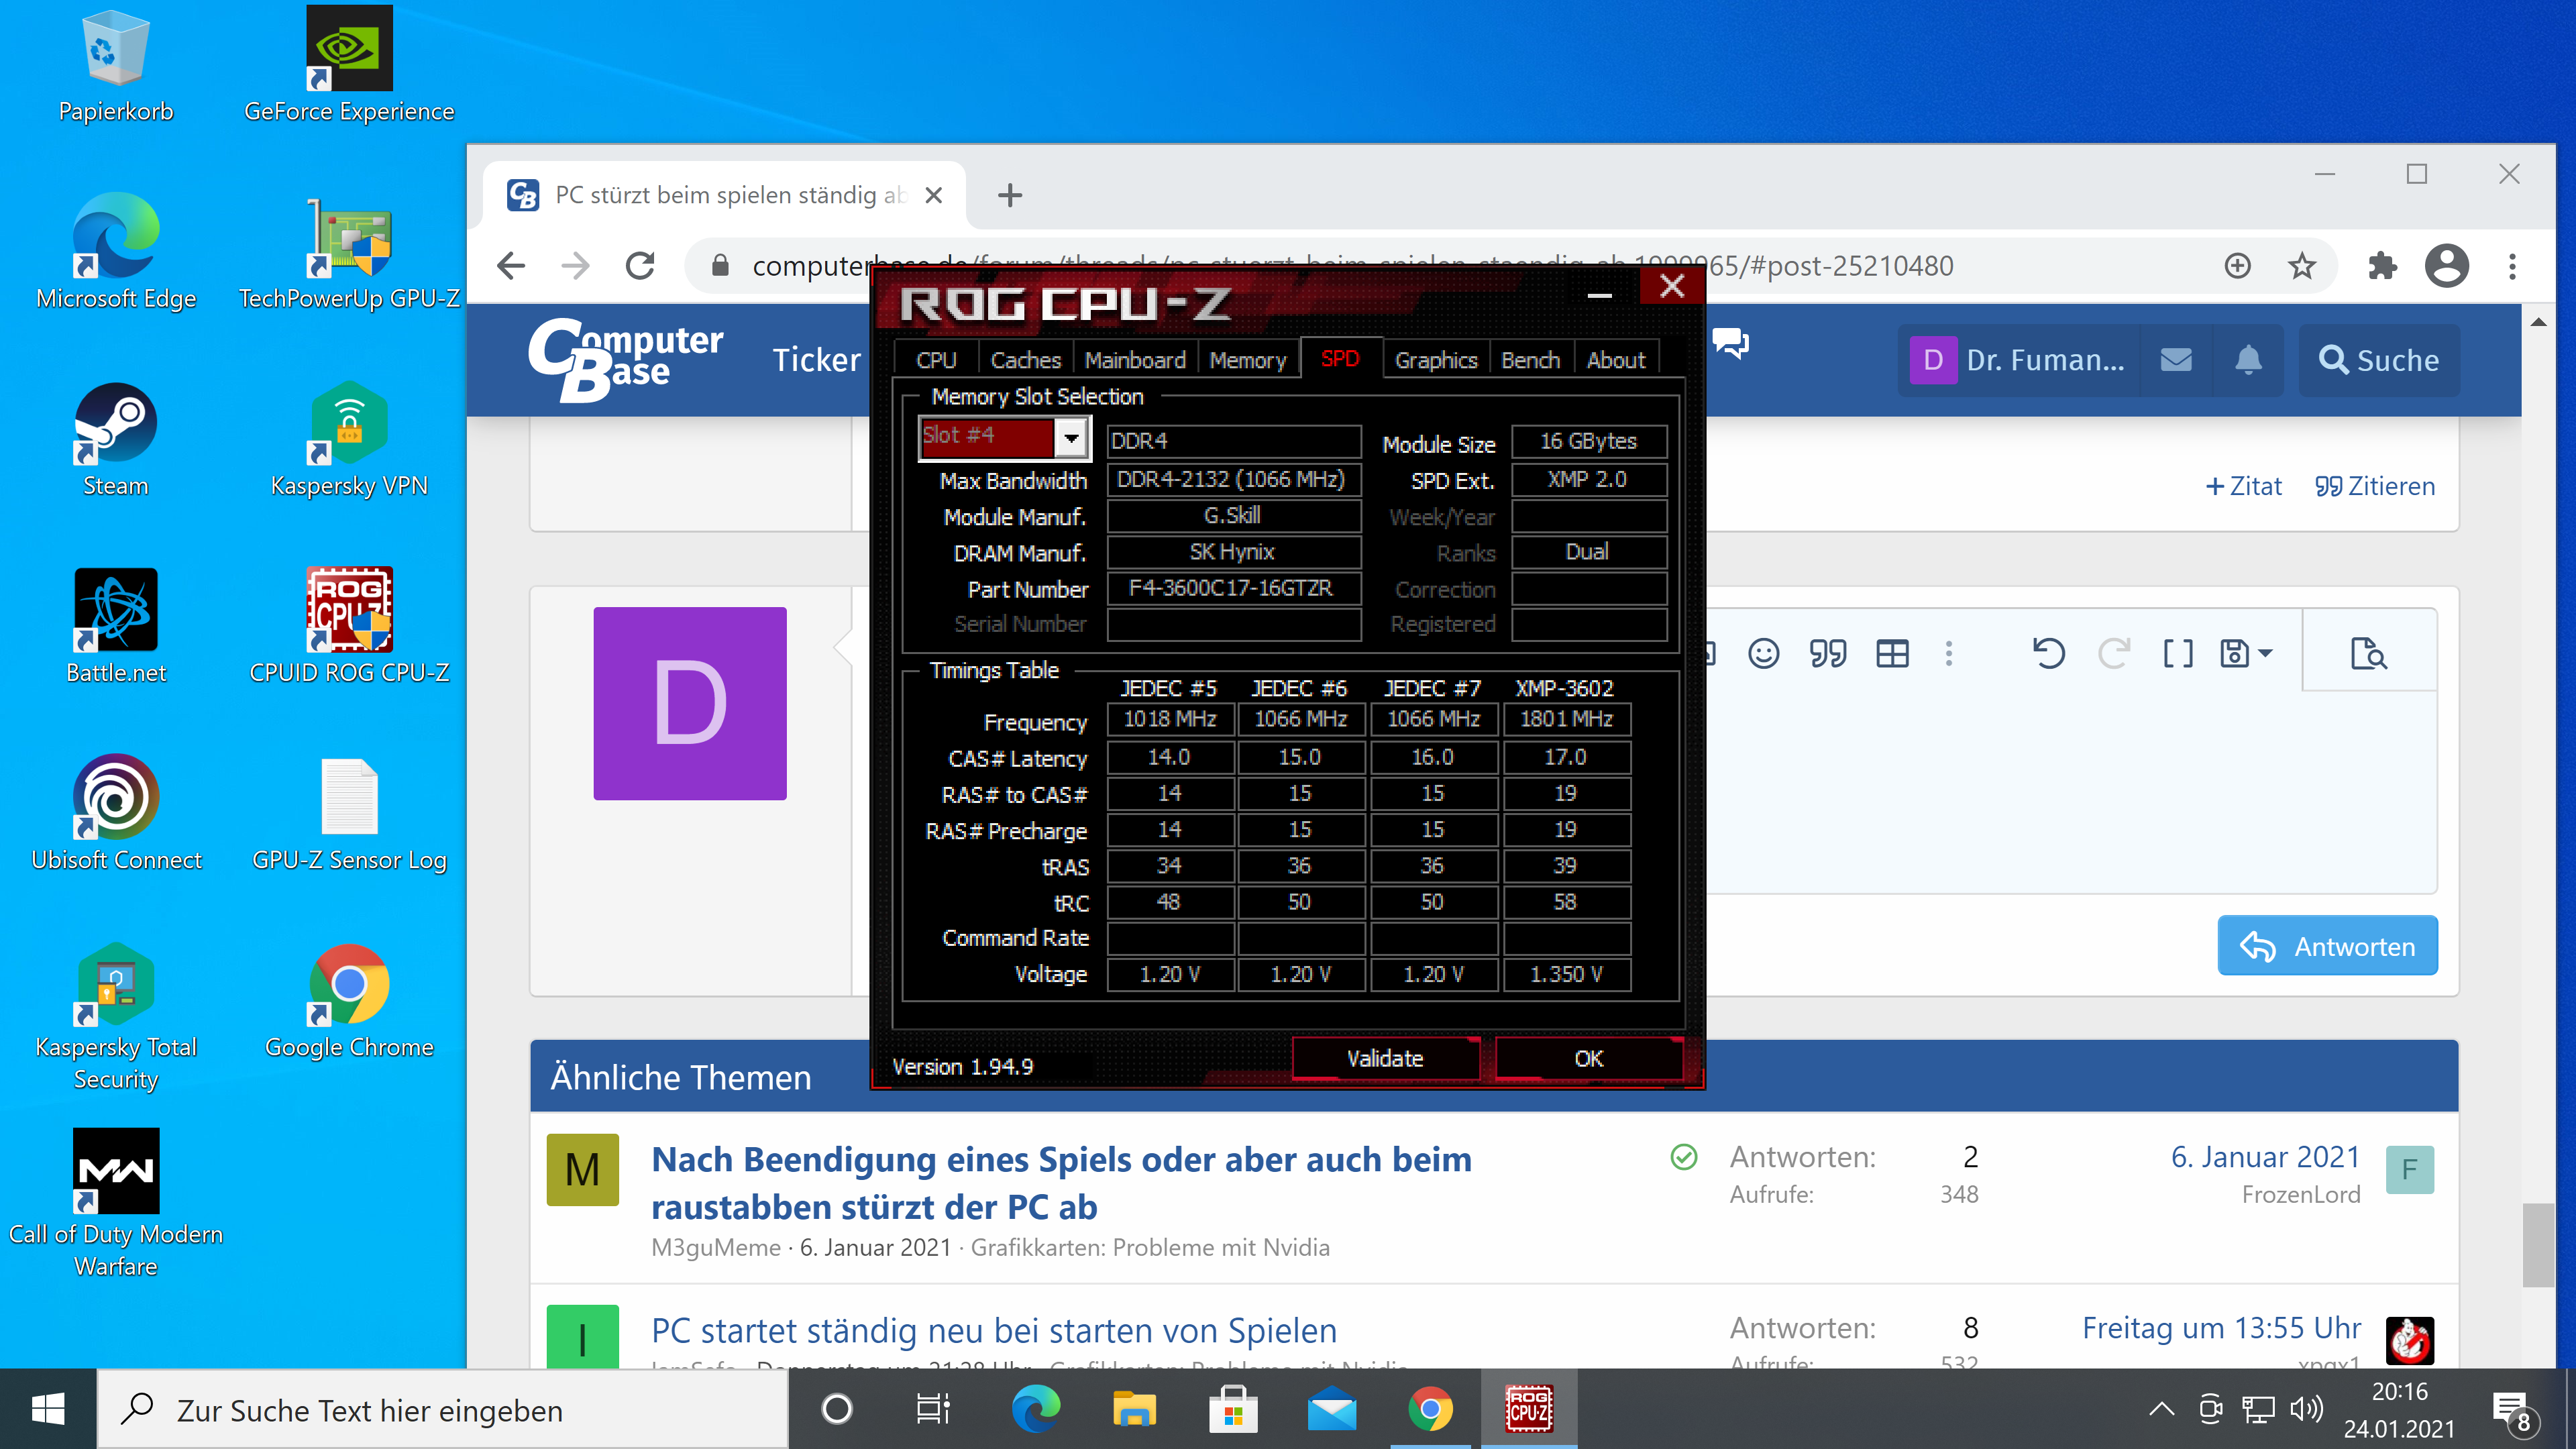Open the save draft dropdown in editor

click(x=2245, y=654)
